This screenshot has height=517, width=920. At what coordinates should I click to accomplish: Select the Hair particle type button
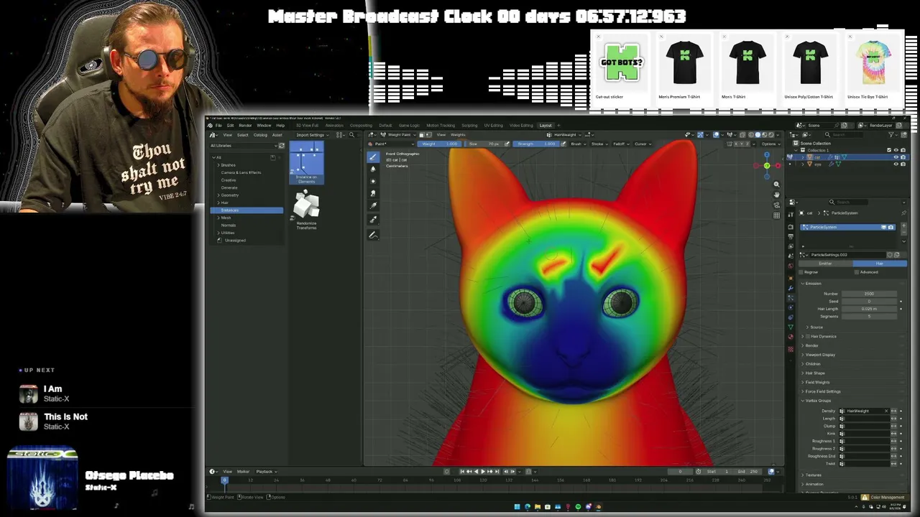pos(880,264)
